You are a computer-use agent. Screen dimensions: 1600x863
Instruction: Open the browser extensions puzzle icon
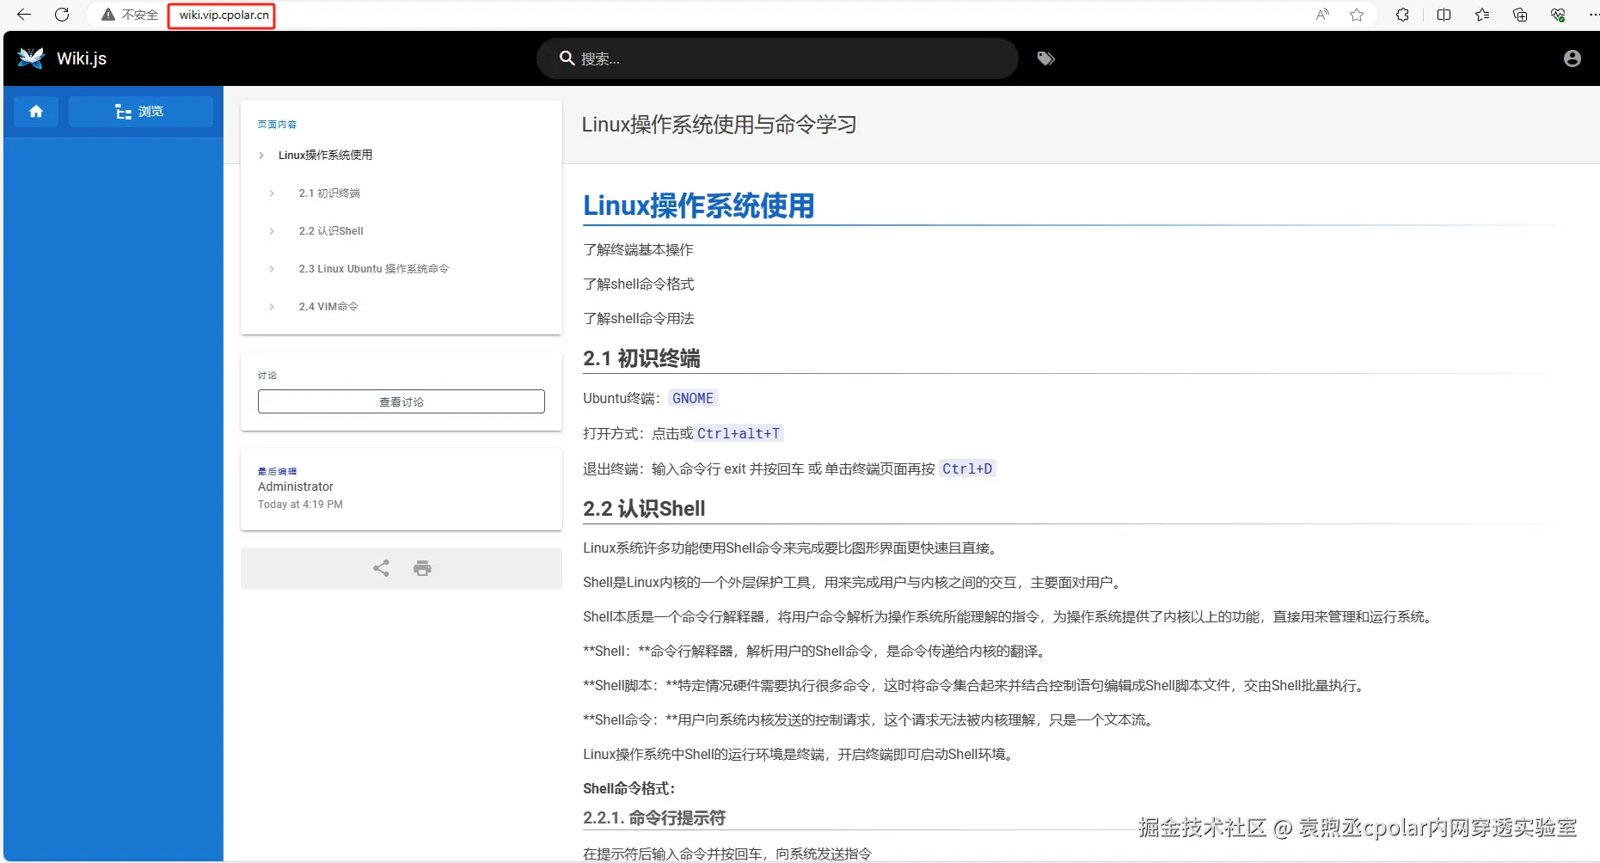pos(1402,15)
